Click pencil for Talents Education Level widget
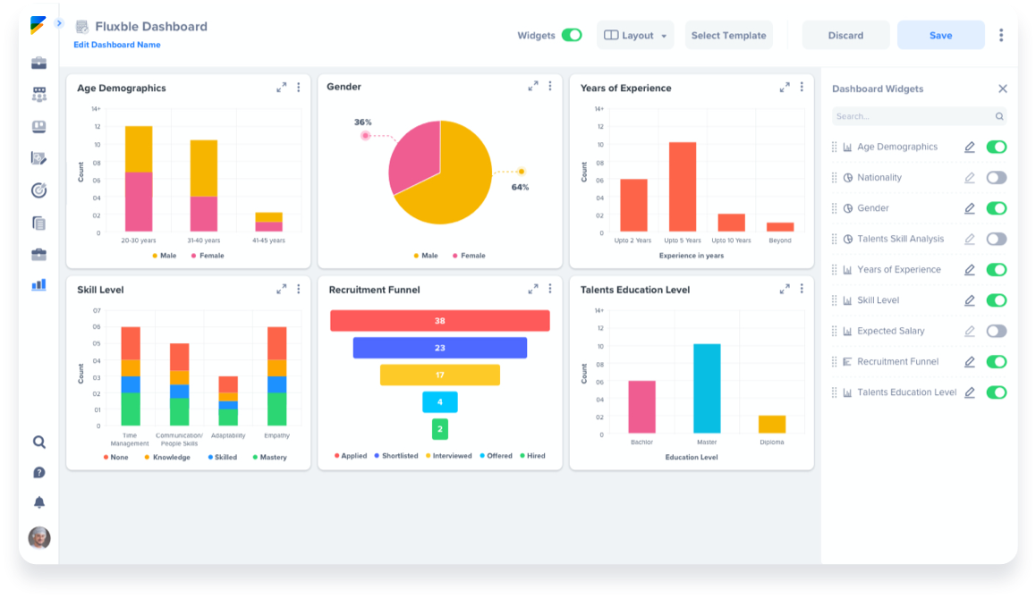The width and height of the screenshot is (1036, 598). [x=969, y=392]
